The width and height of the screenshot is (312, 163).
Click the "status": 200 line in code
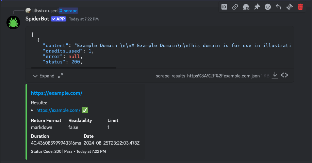click(63, 62)
